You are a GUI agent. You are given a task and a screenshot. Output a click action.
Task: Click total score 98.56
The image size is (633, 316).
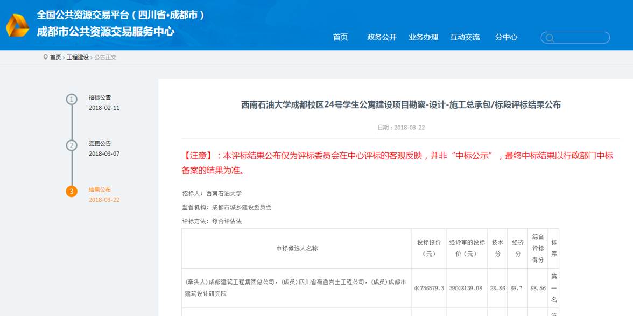click(x=538, y=289)
